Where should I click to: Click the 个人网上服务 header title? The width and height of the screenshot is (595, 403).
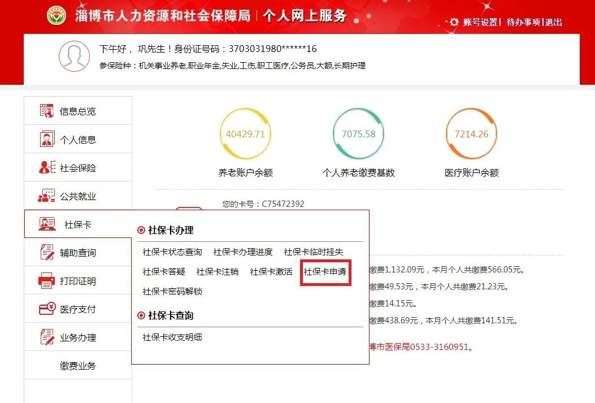305,16
